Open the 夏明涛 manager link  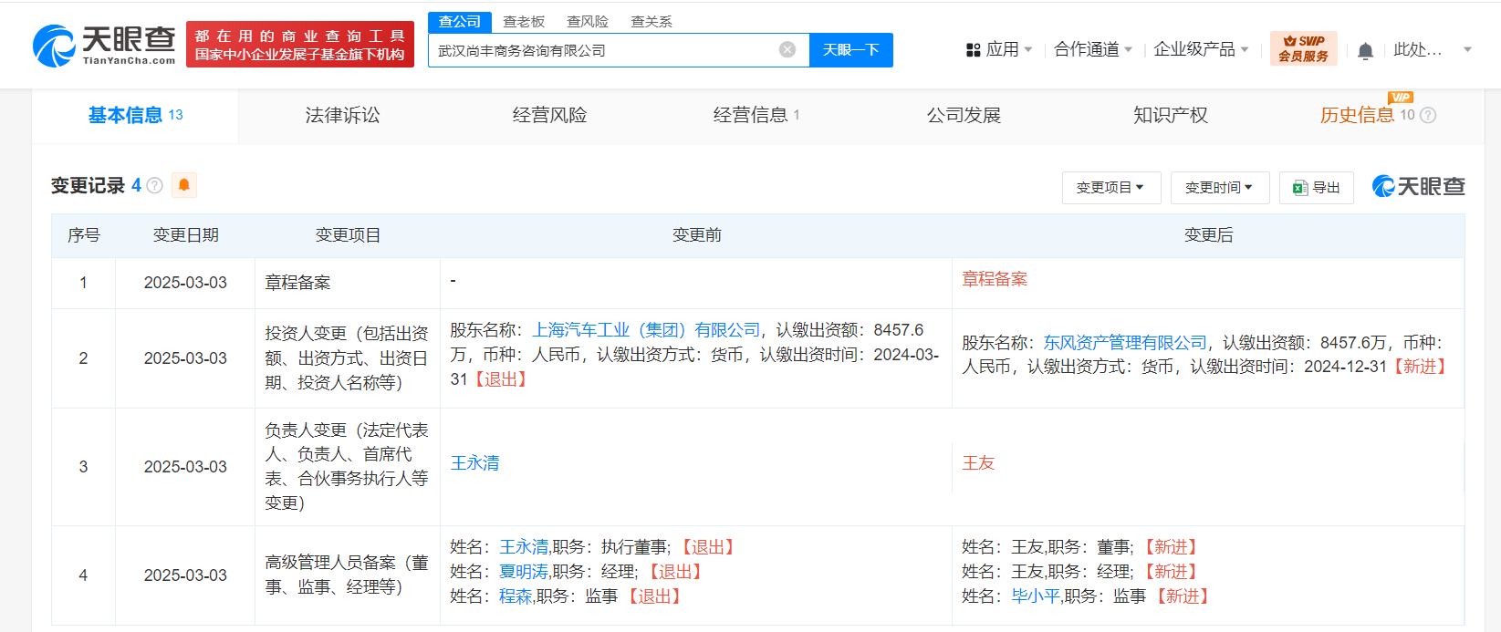click(x=524, y=572)
